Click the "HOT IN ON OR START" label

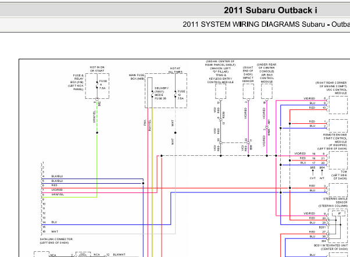click(x=97, y=69)
